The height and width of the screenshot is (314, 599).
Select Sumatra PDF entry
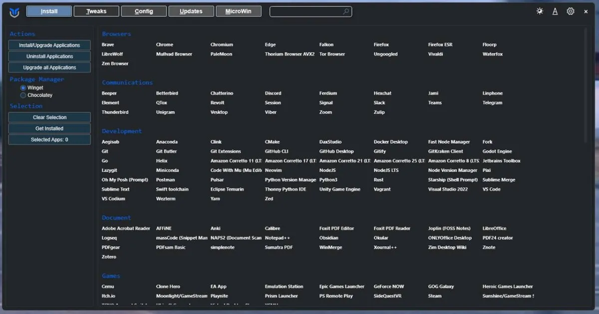coord(279,248)
